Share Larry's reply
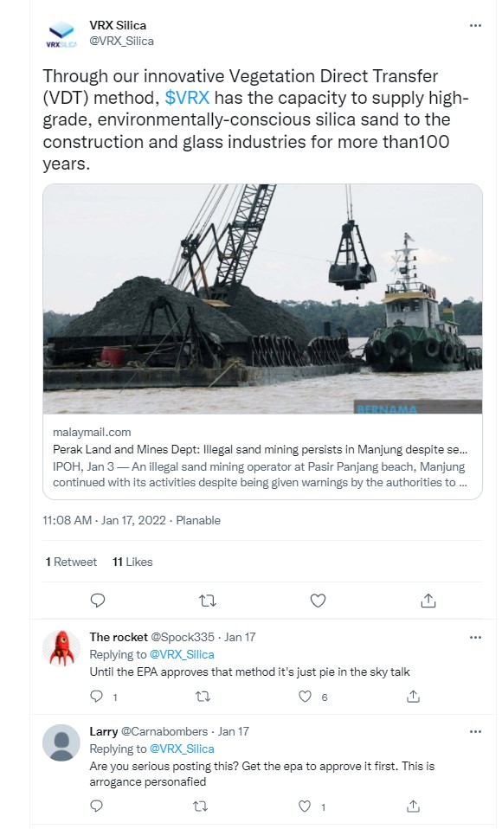Viewport: 502px width, 829px height. coord(413,807)
